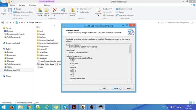This screenshot has height=110, width=196.
Task: Click Inverser la sélection
Action: pyautogui.click(x=125, y=15)
